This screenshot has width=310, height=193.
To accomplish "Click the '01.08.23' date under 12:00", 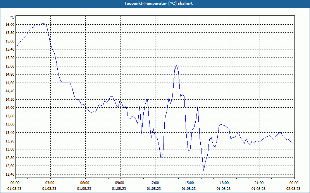I will click(x=153, y=189).
